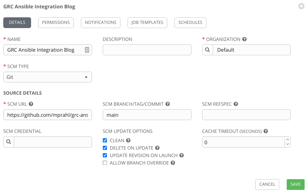Open the Organization lookup search icon
This screenshot has width=307, height=192.
point(207,50)
